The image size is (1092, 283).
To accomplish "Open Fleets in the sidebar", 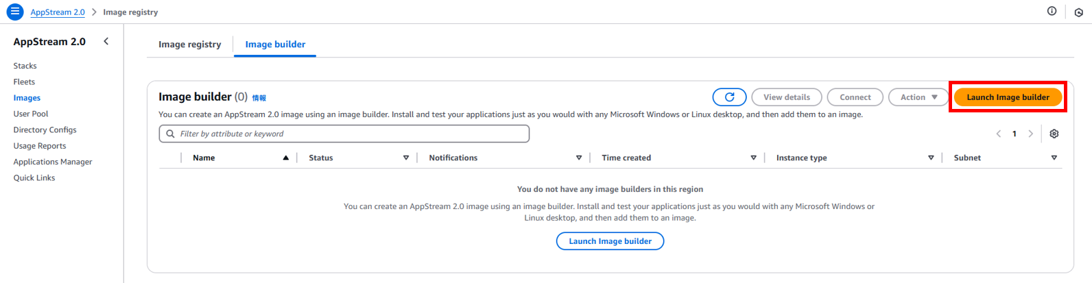I will coord(24,82).
